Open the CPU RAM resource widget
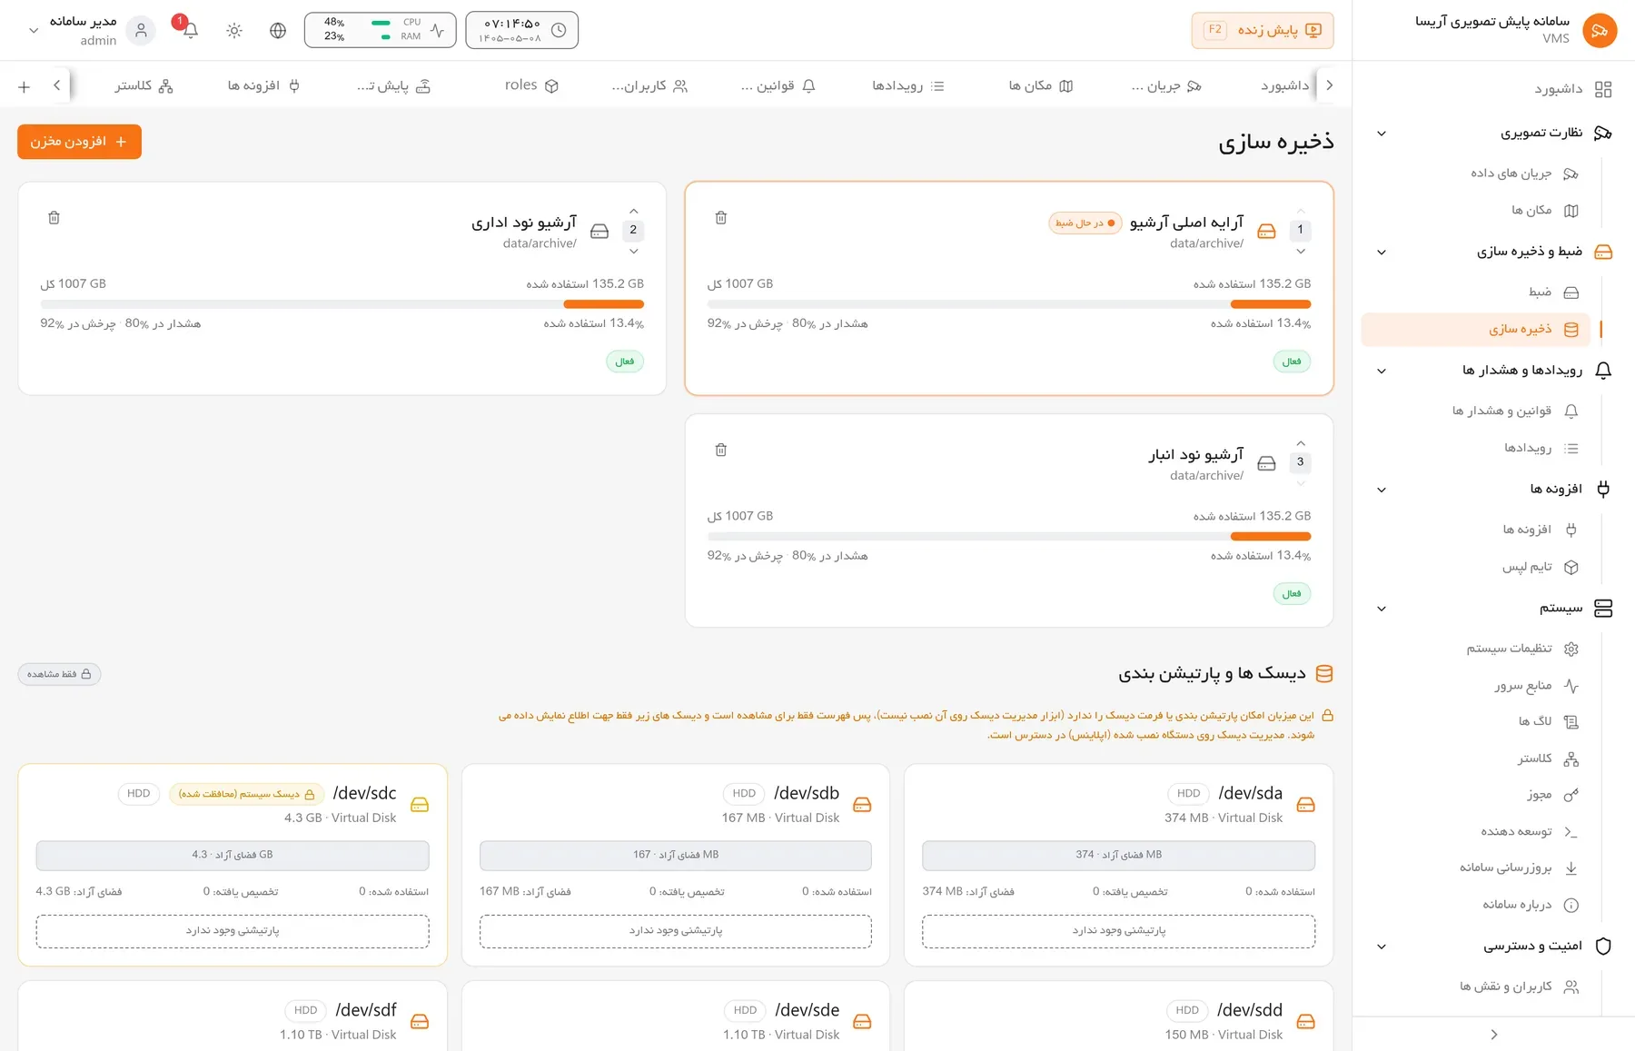The width and height of the screenshot is (1635, 1051). point(380,30)
